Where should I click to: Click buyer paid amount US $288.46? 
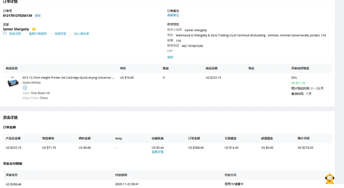(x=14, y=184)
